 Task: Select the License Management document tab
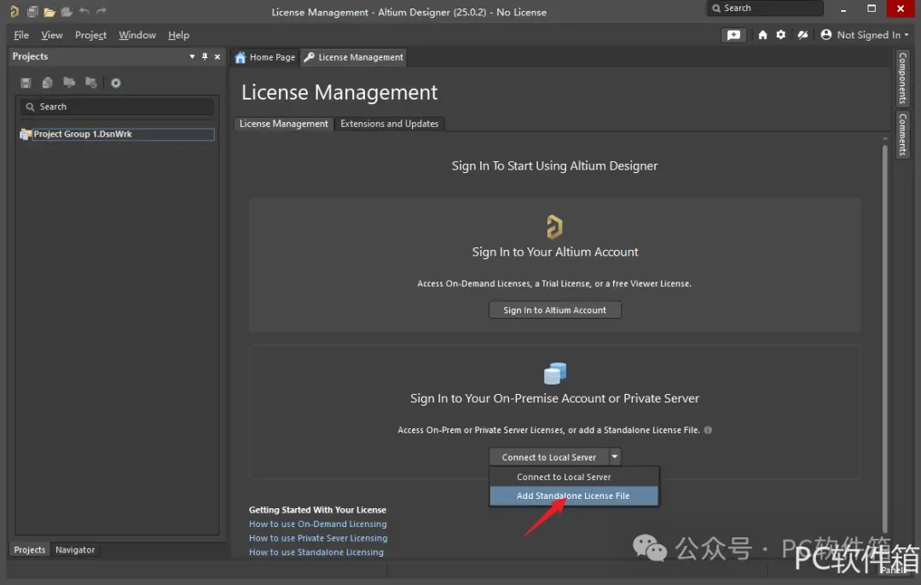354,57
